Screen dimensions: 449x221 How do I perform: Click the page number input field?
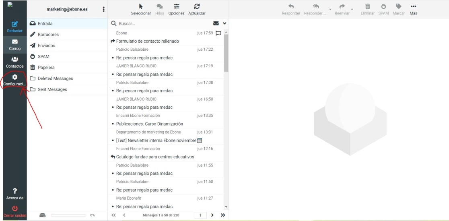[x=200, y=215]
